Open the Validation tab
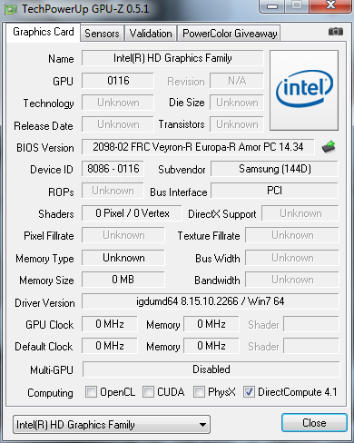The image size is (354, 443). (x=151, y=34)
